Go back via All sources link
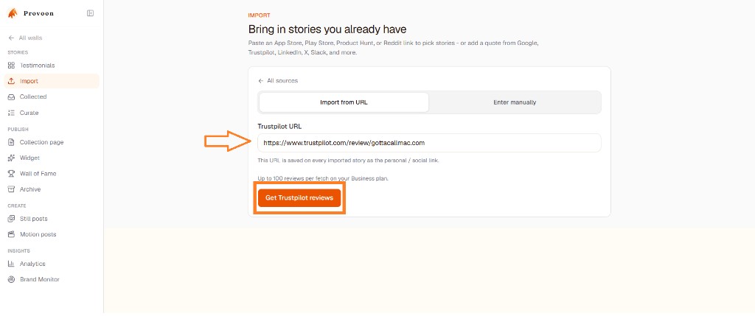 278,81
